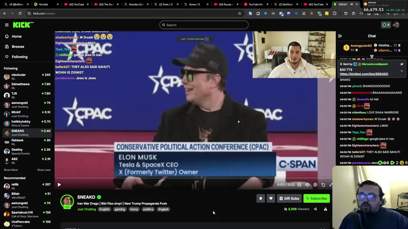Click chienfouu username in chat

click(359, 113)
